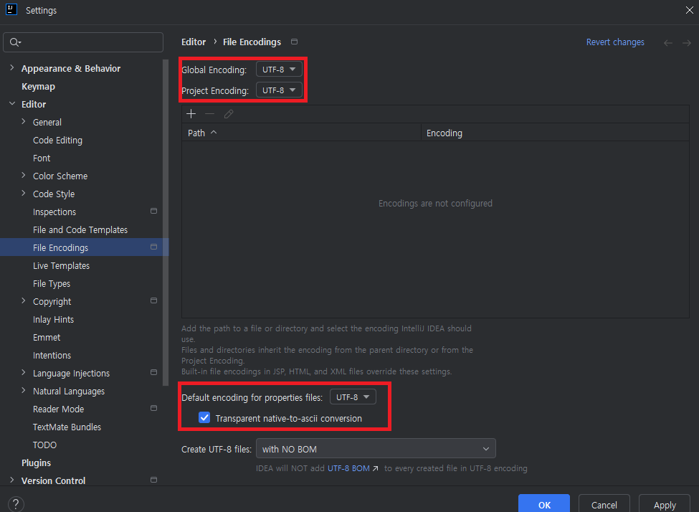
Task: Open external link arrow after UTF-8 BOM
Action: (376, 468)
